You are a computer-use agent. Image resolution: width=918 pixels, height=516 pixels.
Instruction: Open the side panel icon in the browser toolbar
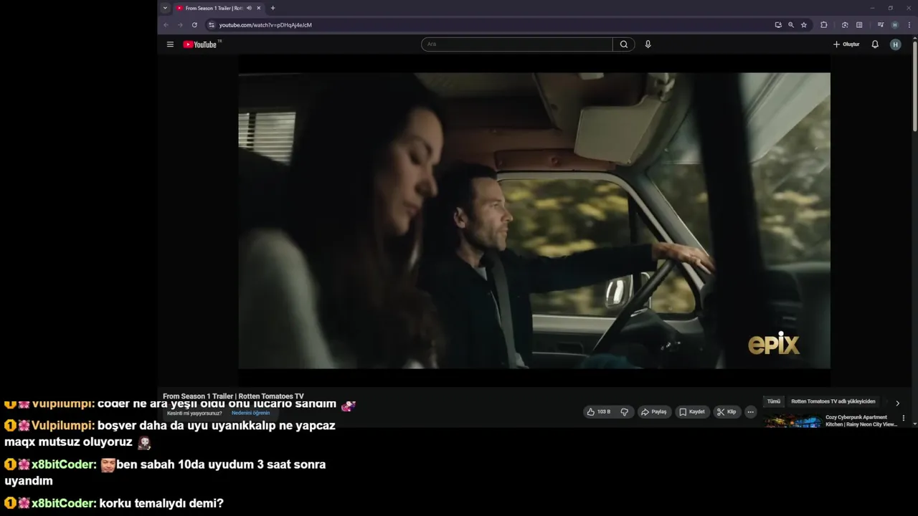pyautogui.click(x=859, y=25)
